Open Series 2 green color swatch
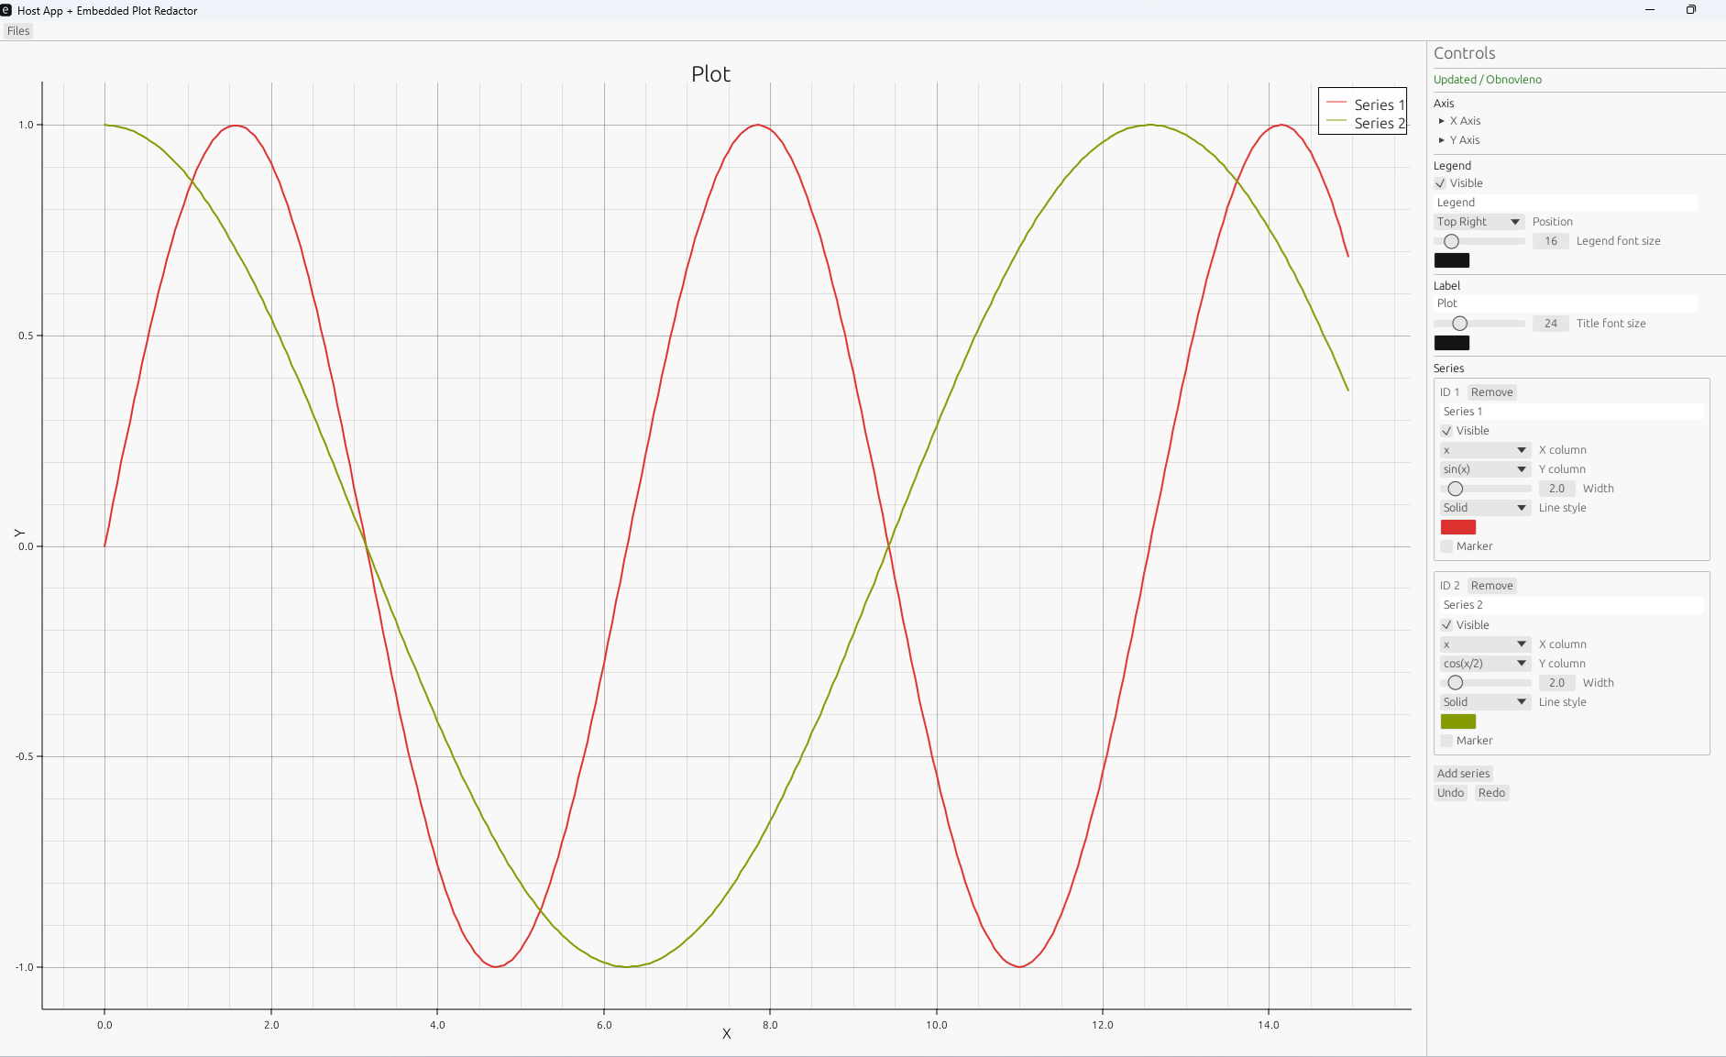Image resolution: width=1726 pixels, height=1057 pixels. pyautogui.click(x=1457, y=721)
